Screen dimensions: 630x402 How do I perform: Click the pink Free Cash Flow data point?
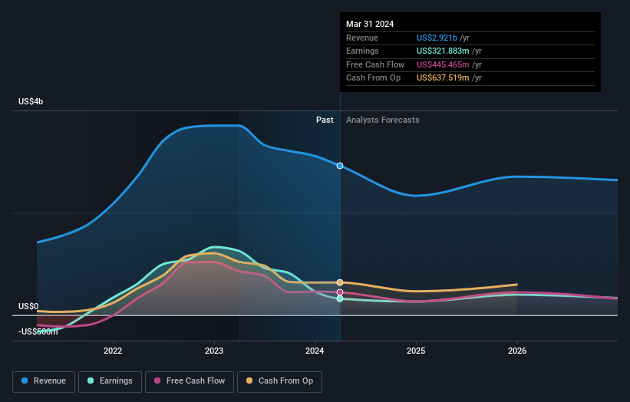(x=340, y=292)
